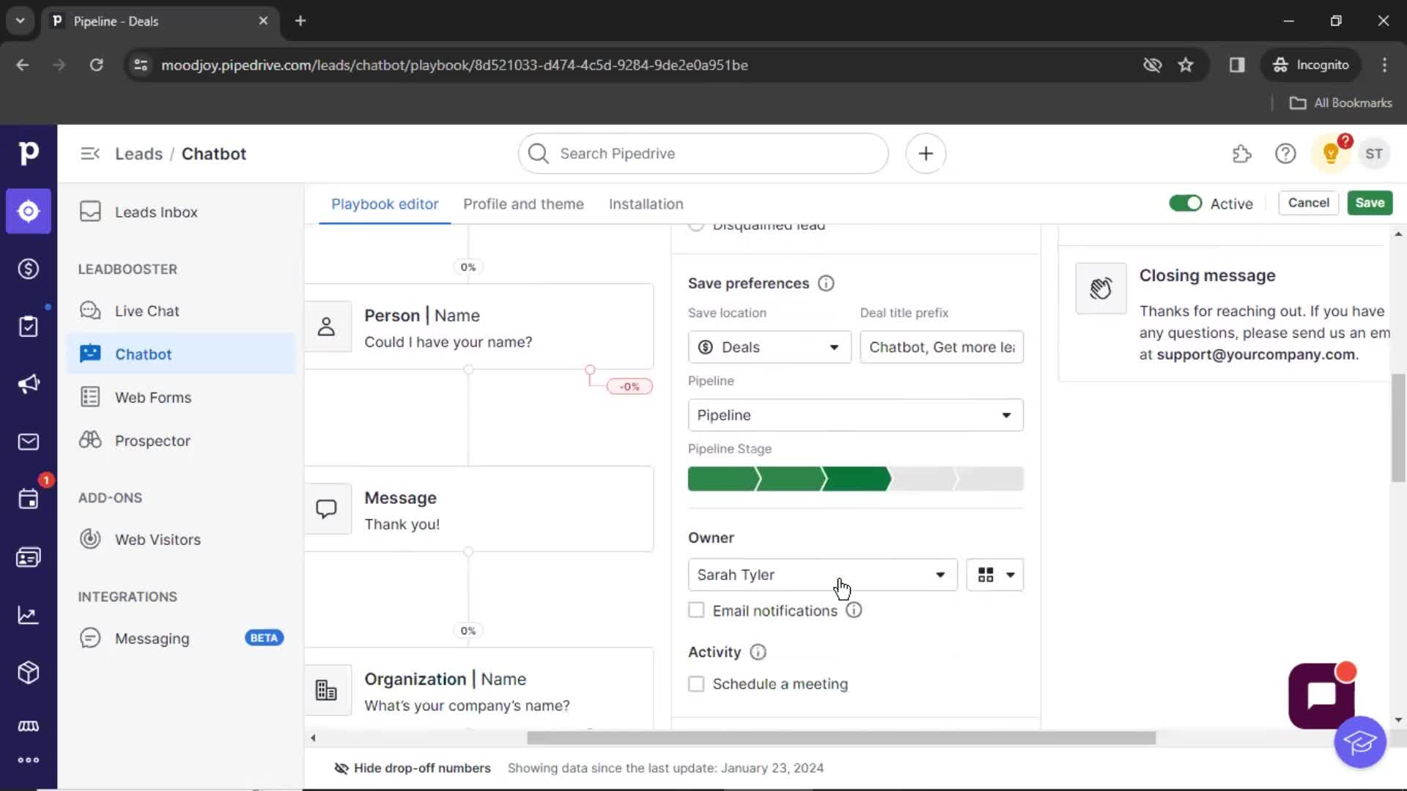Open More options dots in sidebar

pos(28,760)
